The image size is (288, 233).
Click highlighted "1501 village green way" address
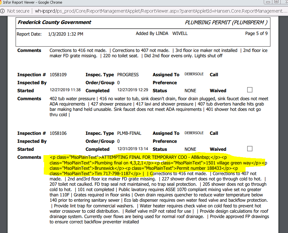point(228,163)
